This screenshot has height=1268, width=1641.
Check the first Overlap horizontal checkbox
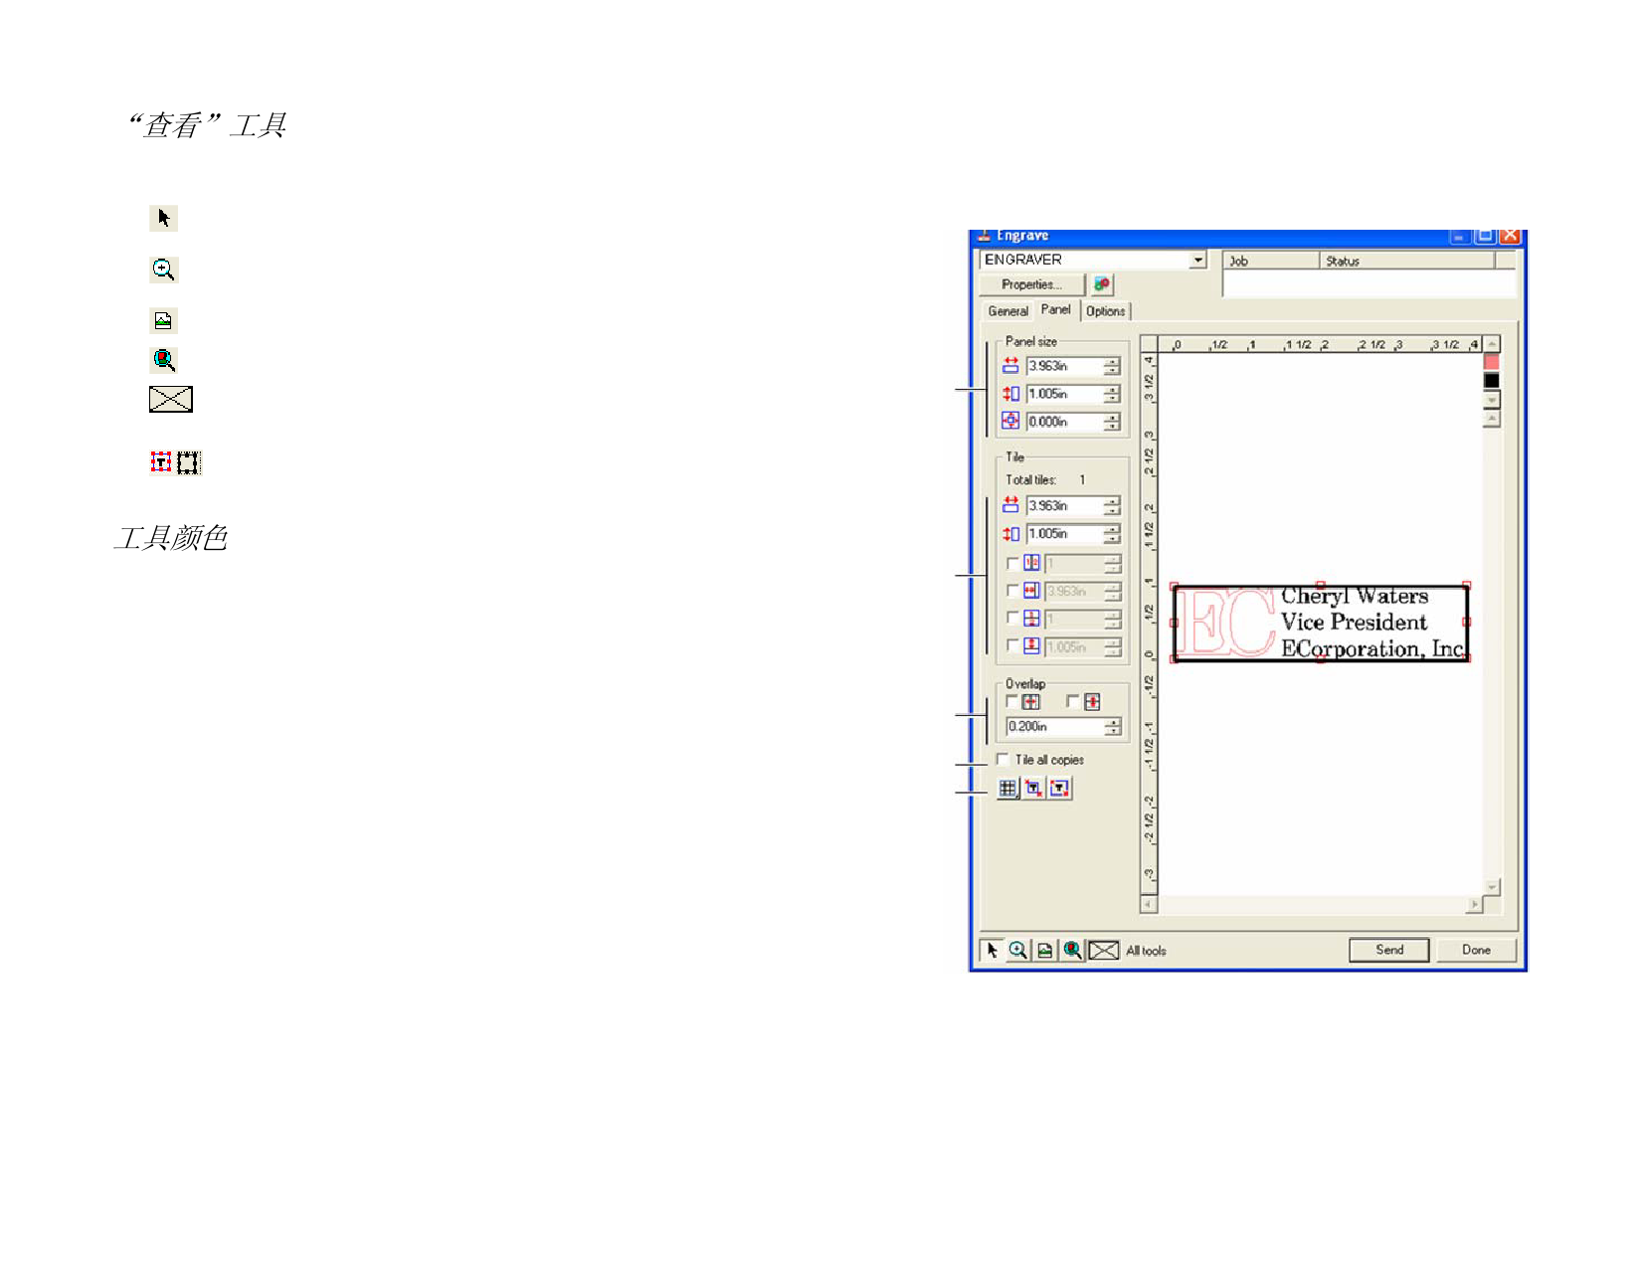pyautogui.click(x=1011, y=702)
